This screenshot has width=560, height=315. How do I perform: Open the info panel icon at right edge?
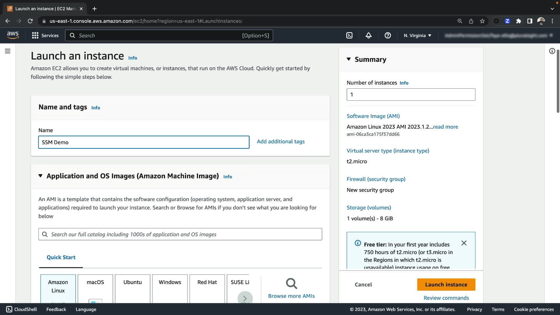click(x=552, y=51)
